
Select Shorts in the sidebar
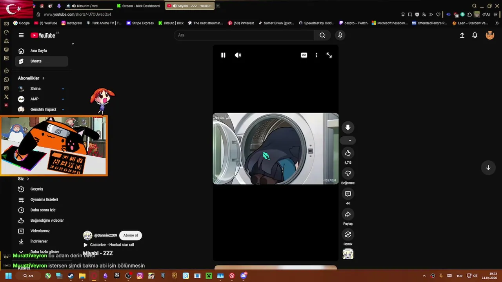[x=42, y=61]
